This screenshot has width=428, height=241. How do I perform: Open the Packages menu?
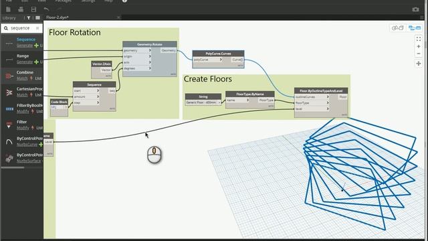pos(63,1)
